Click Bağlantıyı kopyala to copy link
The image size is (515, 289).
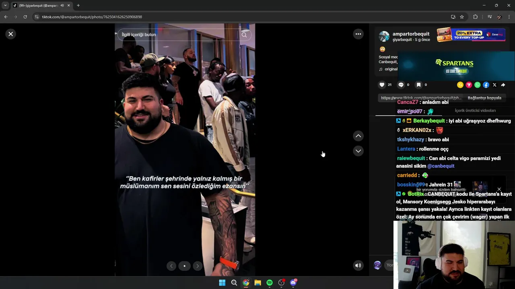tap(484, 98)
